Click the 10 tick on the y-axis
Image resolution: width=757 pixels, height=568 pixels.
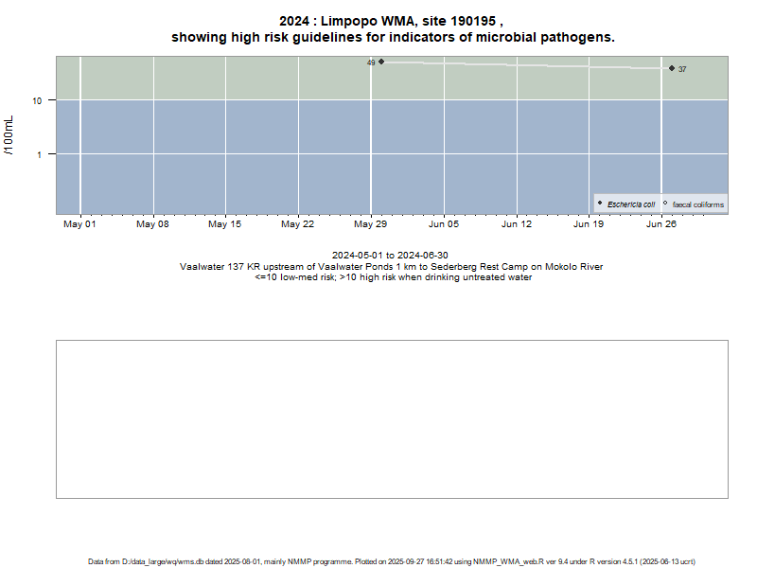click(38, 101)
